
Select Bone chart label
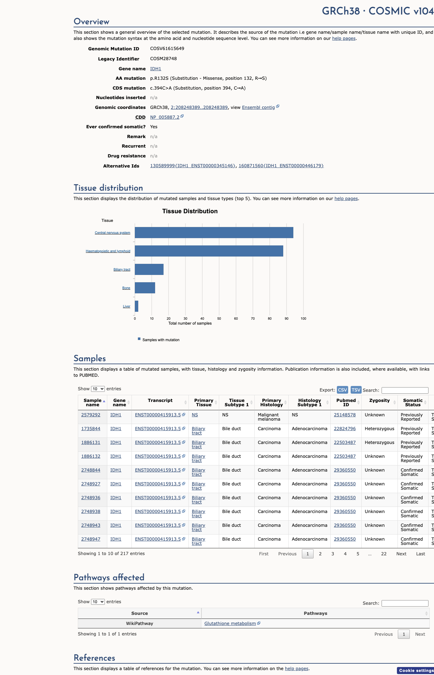(126, 288)
